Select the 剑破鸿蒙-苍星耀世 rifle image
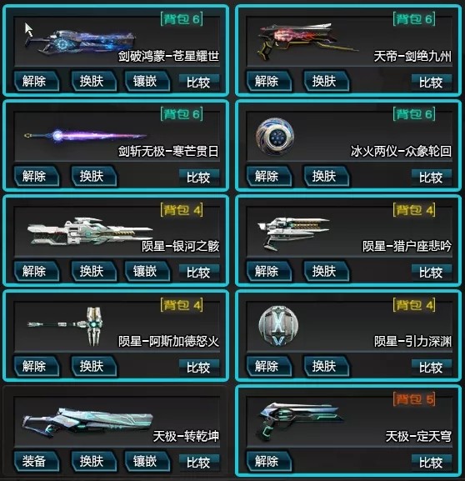Screen dimensions: 465x481 tap(80, 41)
